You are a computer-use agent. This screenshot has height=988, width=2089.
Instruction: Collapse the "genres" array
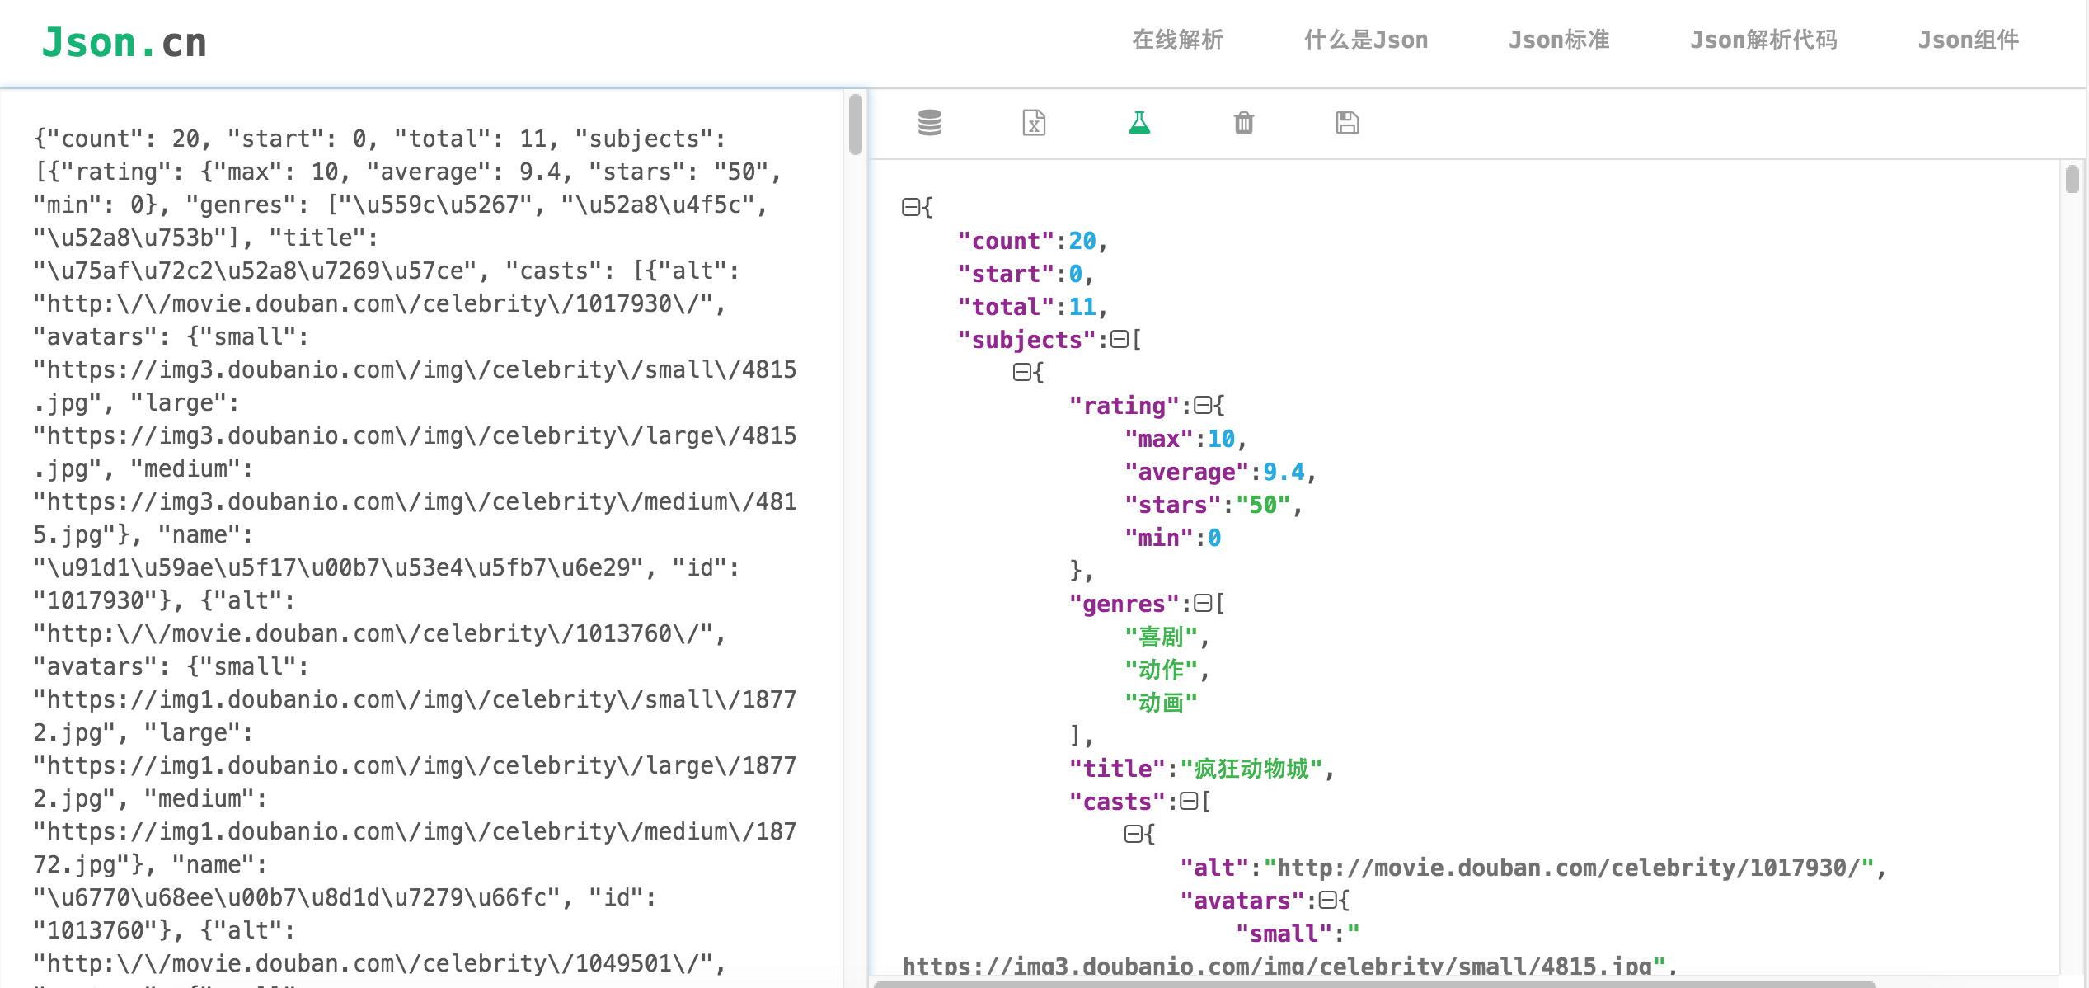coord(1203,603)
